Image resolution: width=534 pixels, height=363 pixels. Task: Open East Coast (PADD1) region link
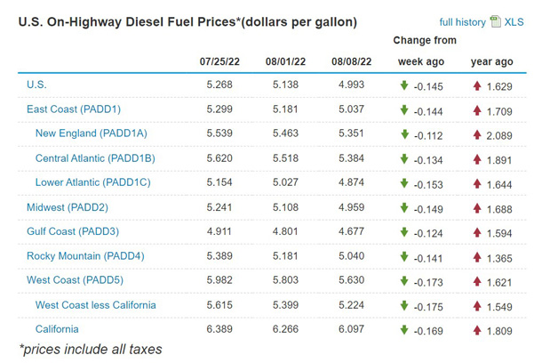72,109
